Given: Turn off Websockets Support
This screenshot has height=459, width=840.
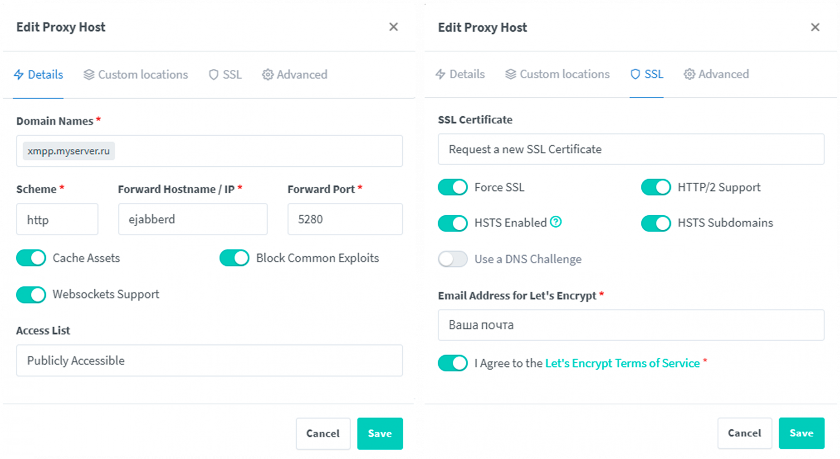Looking at the screenshot, I should coord(31,294).
